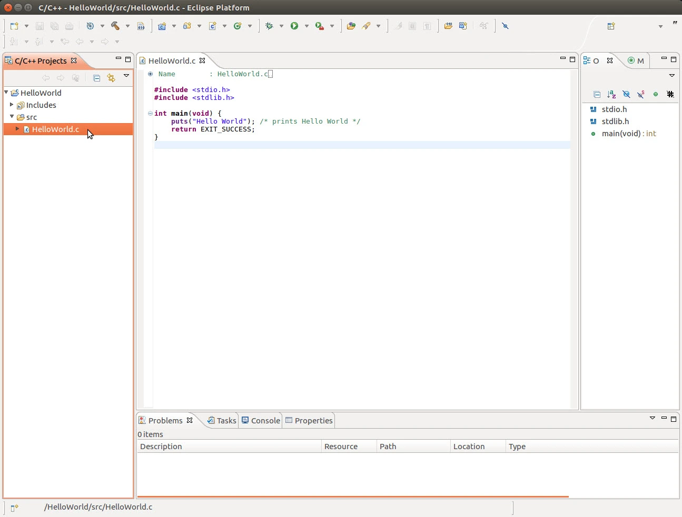Collapse all items in C/C++ Projects panel
682x517 pixels.
[x=96, y=78]
